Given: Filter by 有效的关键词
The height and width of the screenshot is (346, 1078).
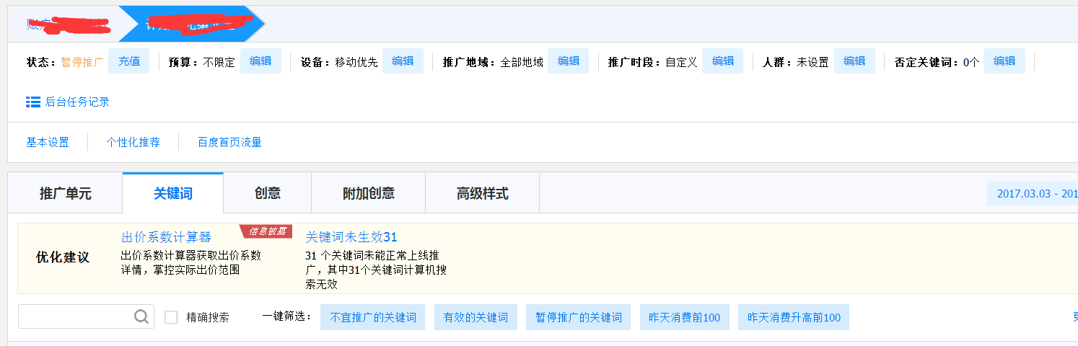Looking at the screenshot, I should (476, 317).
